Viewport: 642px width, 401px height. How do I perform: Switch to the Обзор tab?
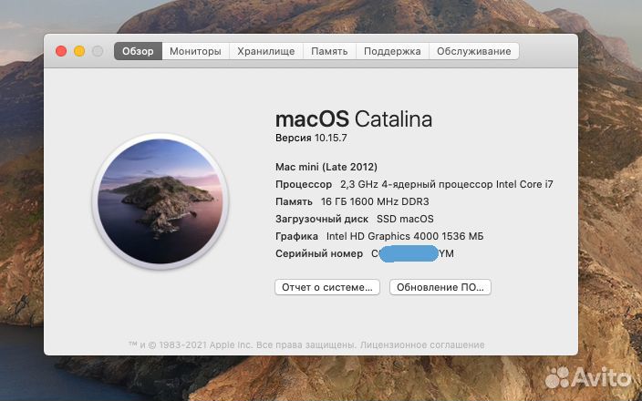[x=138, y=51]
